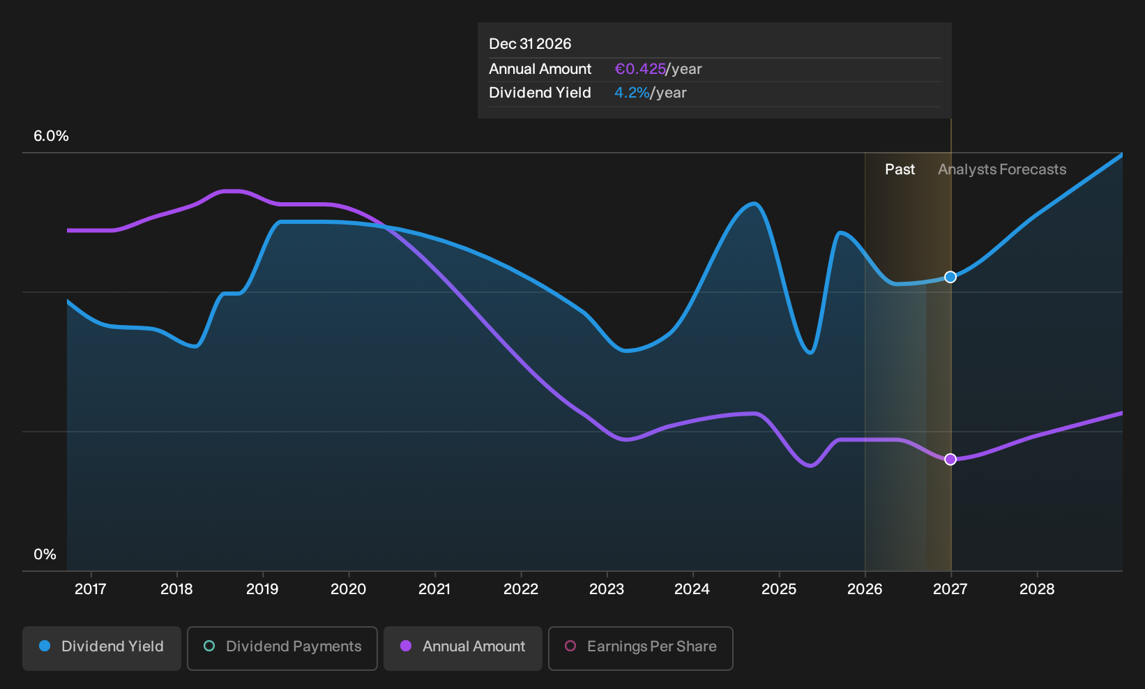Enable the Earnings Per Share series
Image resolution: width=1145 pixels, height=689 pixels.
pos(641,648)
